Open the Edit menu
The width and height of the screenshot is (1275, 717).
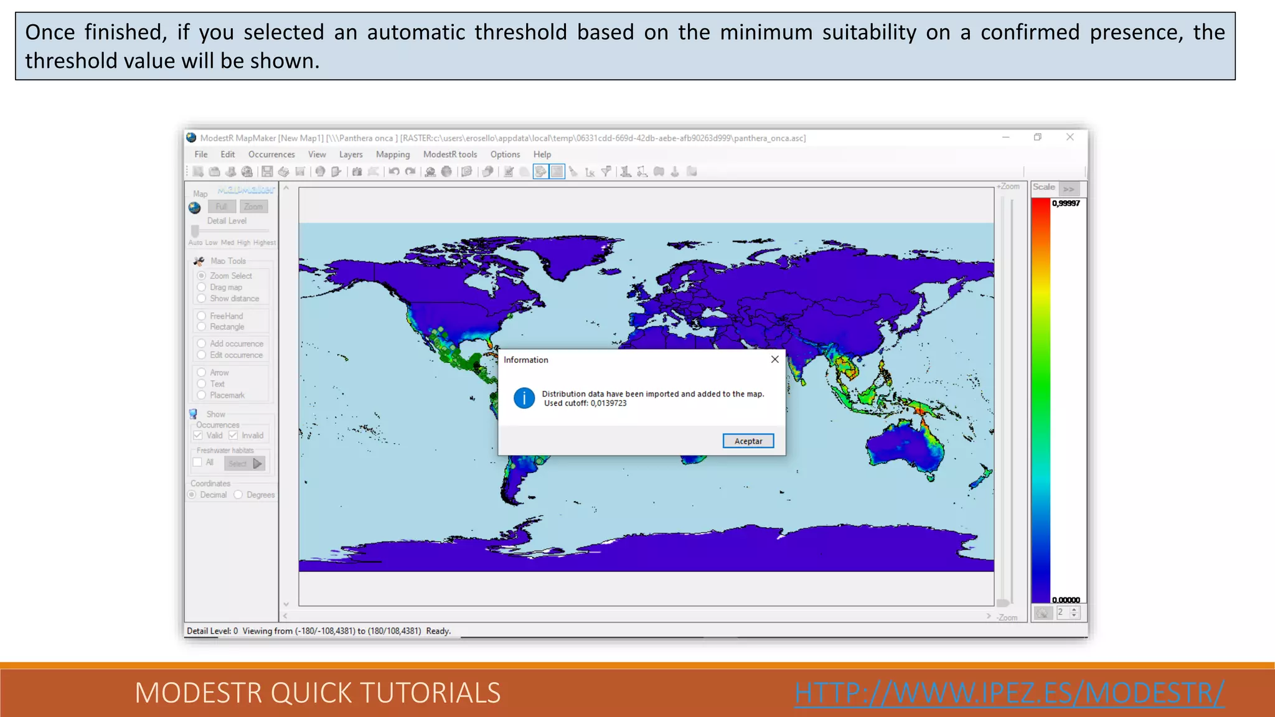tap(228, 154)
